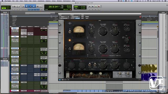Open the Master 1 track selector
Image resolution: width=168 pixels, height=94 pixels.
(x=63, y=17)
